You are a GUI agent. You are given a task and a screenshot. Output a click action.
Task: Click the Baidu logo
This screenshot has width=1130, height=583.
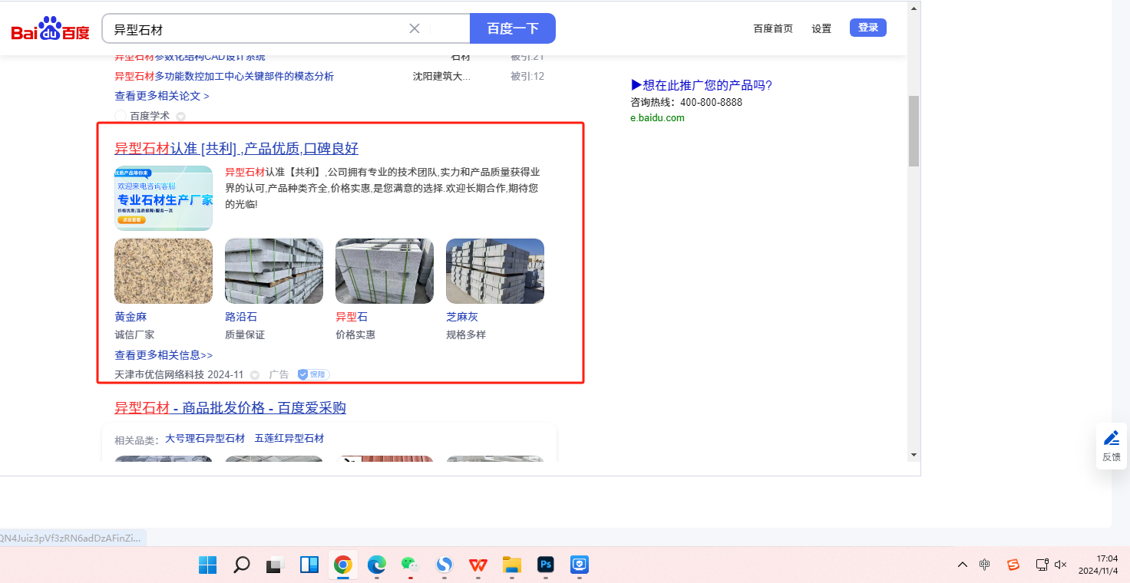tap(50, 29)
